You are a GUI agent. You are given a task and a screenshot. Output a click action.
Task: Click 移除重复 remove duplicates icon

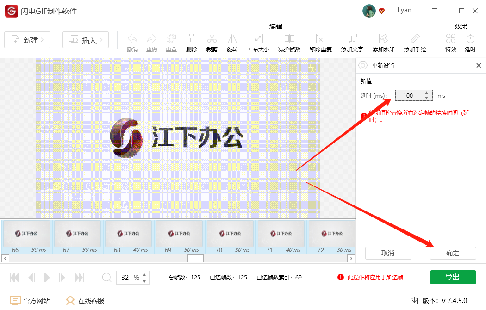coord(321,39)
